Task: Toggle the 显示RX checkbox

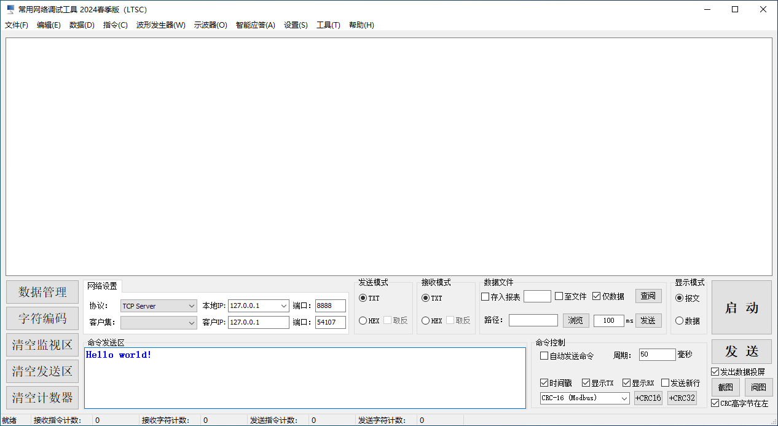Action: coord(626,382)
